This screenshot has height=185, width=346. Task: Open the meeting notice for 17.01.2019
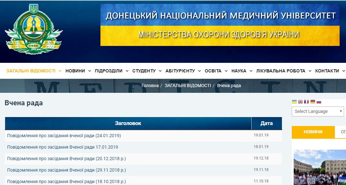(x=63, y=147)
